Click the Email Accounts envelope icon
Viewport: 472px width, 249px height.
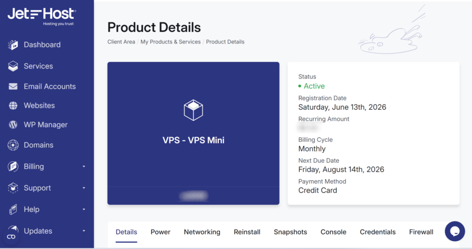tap(13, 86)
